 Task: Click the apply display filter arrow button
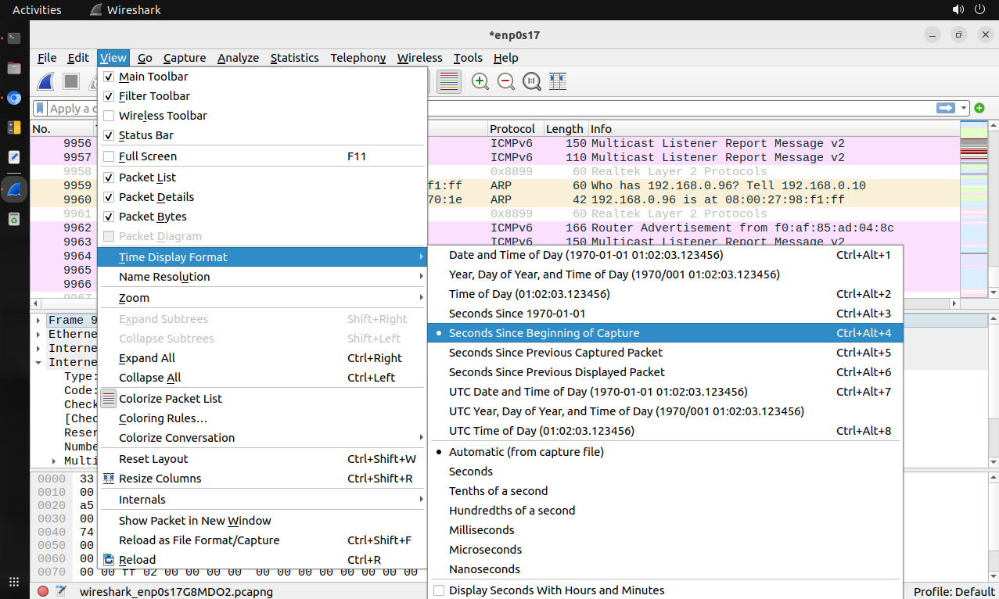[947, 108]
